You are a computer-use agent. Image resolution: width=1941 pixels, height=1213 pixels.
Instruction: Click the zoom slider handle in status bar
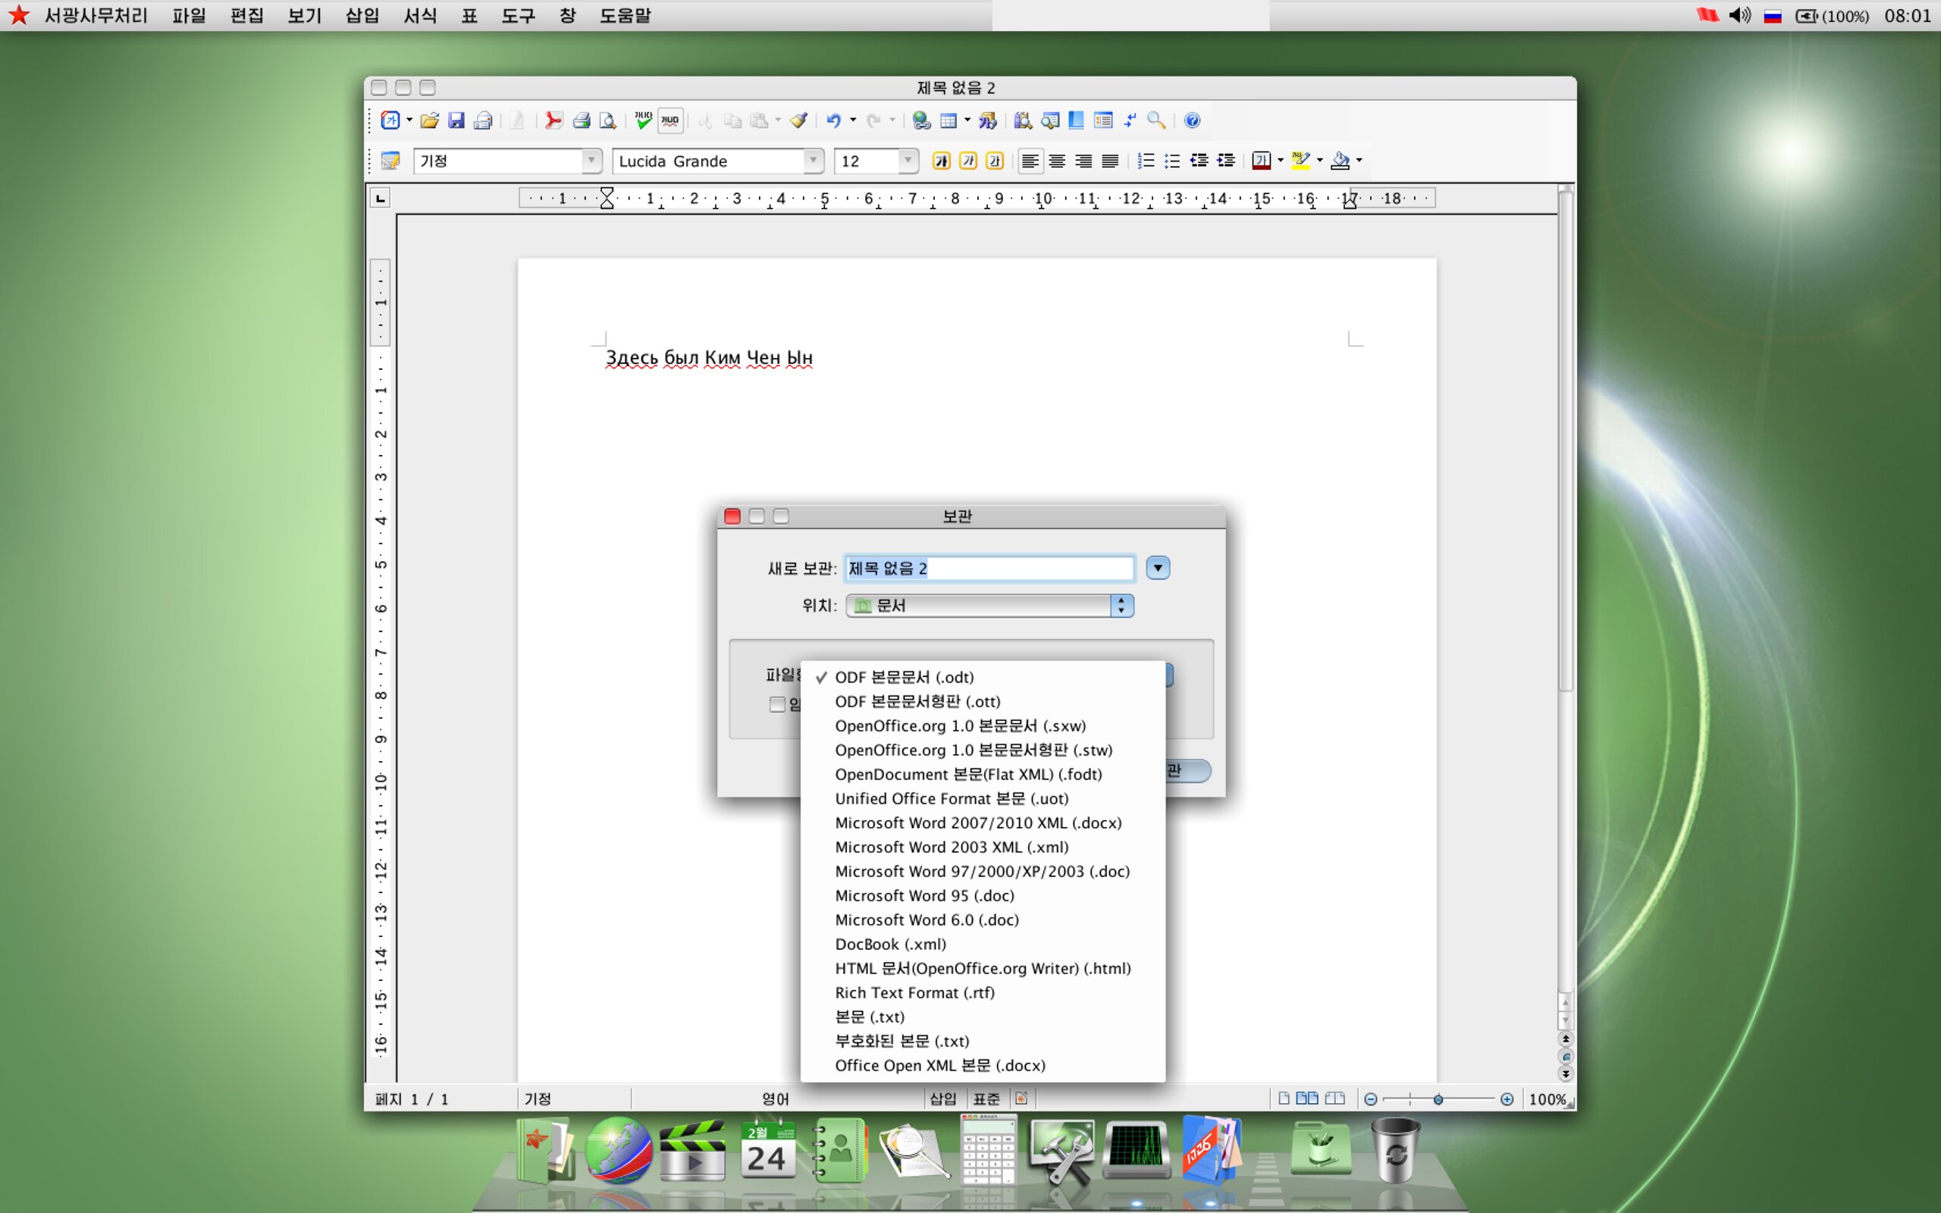coord(1438,1099)
